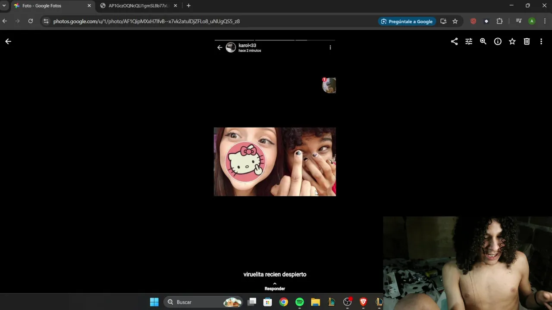
Task: Open Spotify from the taskbar
Action: [300, 302]
